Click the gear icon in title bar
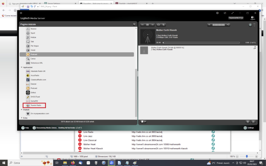The width and height of the screenshot is (266, 166). [x=217, y=13]
